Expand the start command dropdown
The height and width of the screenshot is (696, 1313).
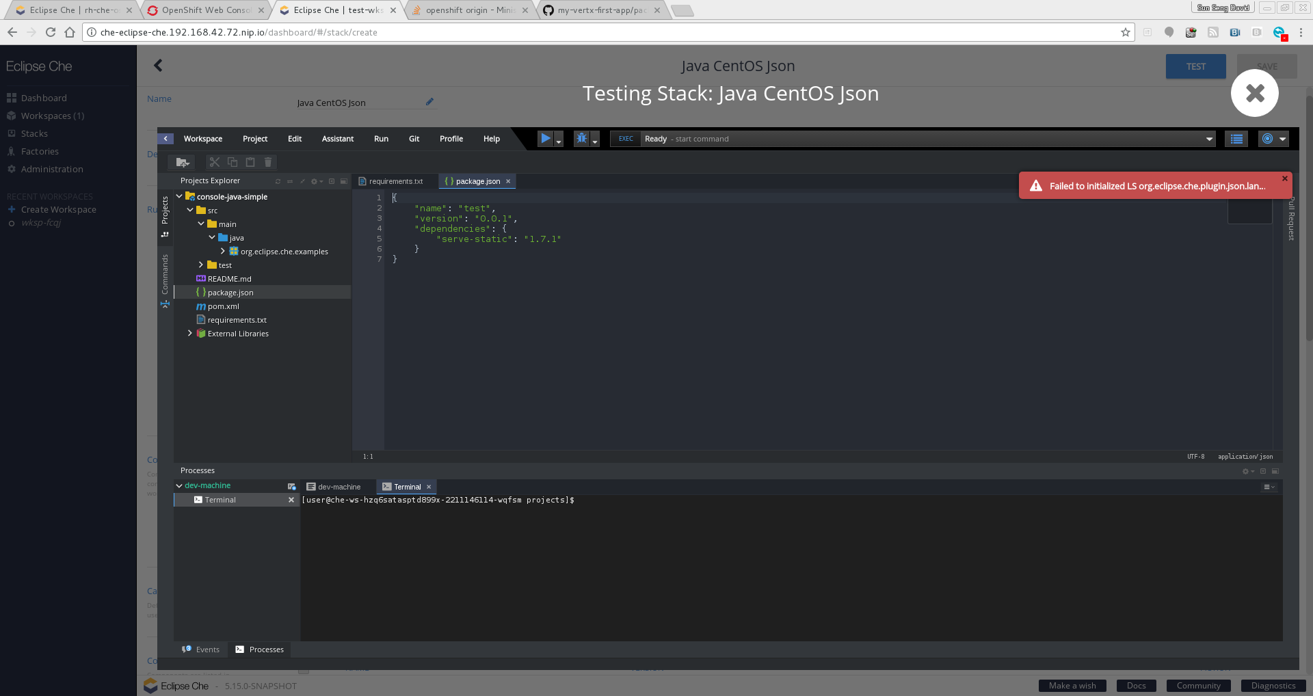coord(1209,139)
